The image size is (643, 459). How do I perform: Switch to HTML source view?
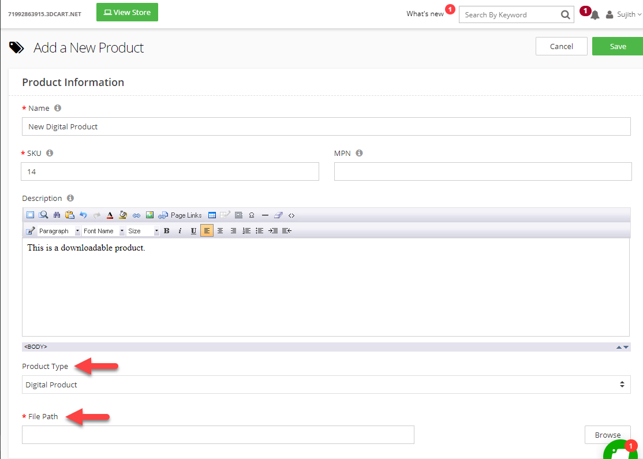(x=291, y=215)
